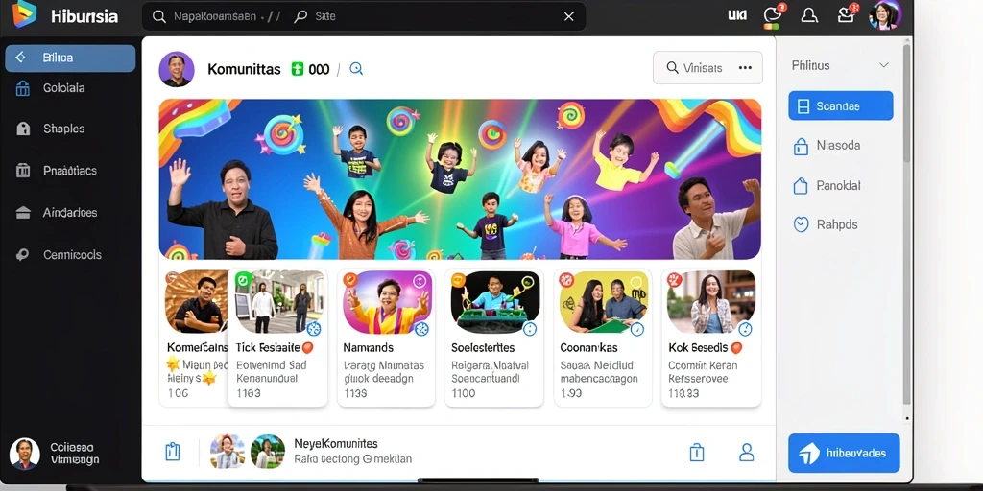Click the Hiburisia app logo
The height and width of the screenshot is (491, 983).
click(x=25, y=15)
